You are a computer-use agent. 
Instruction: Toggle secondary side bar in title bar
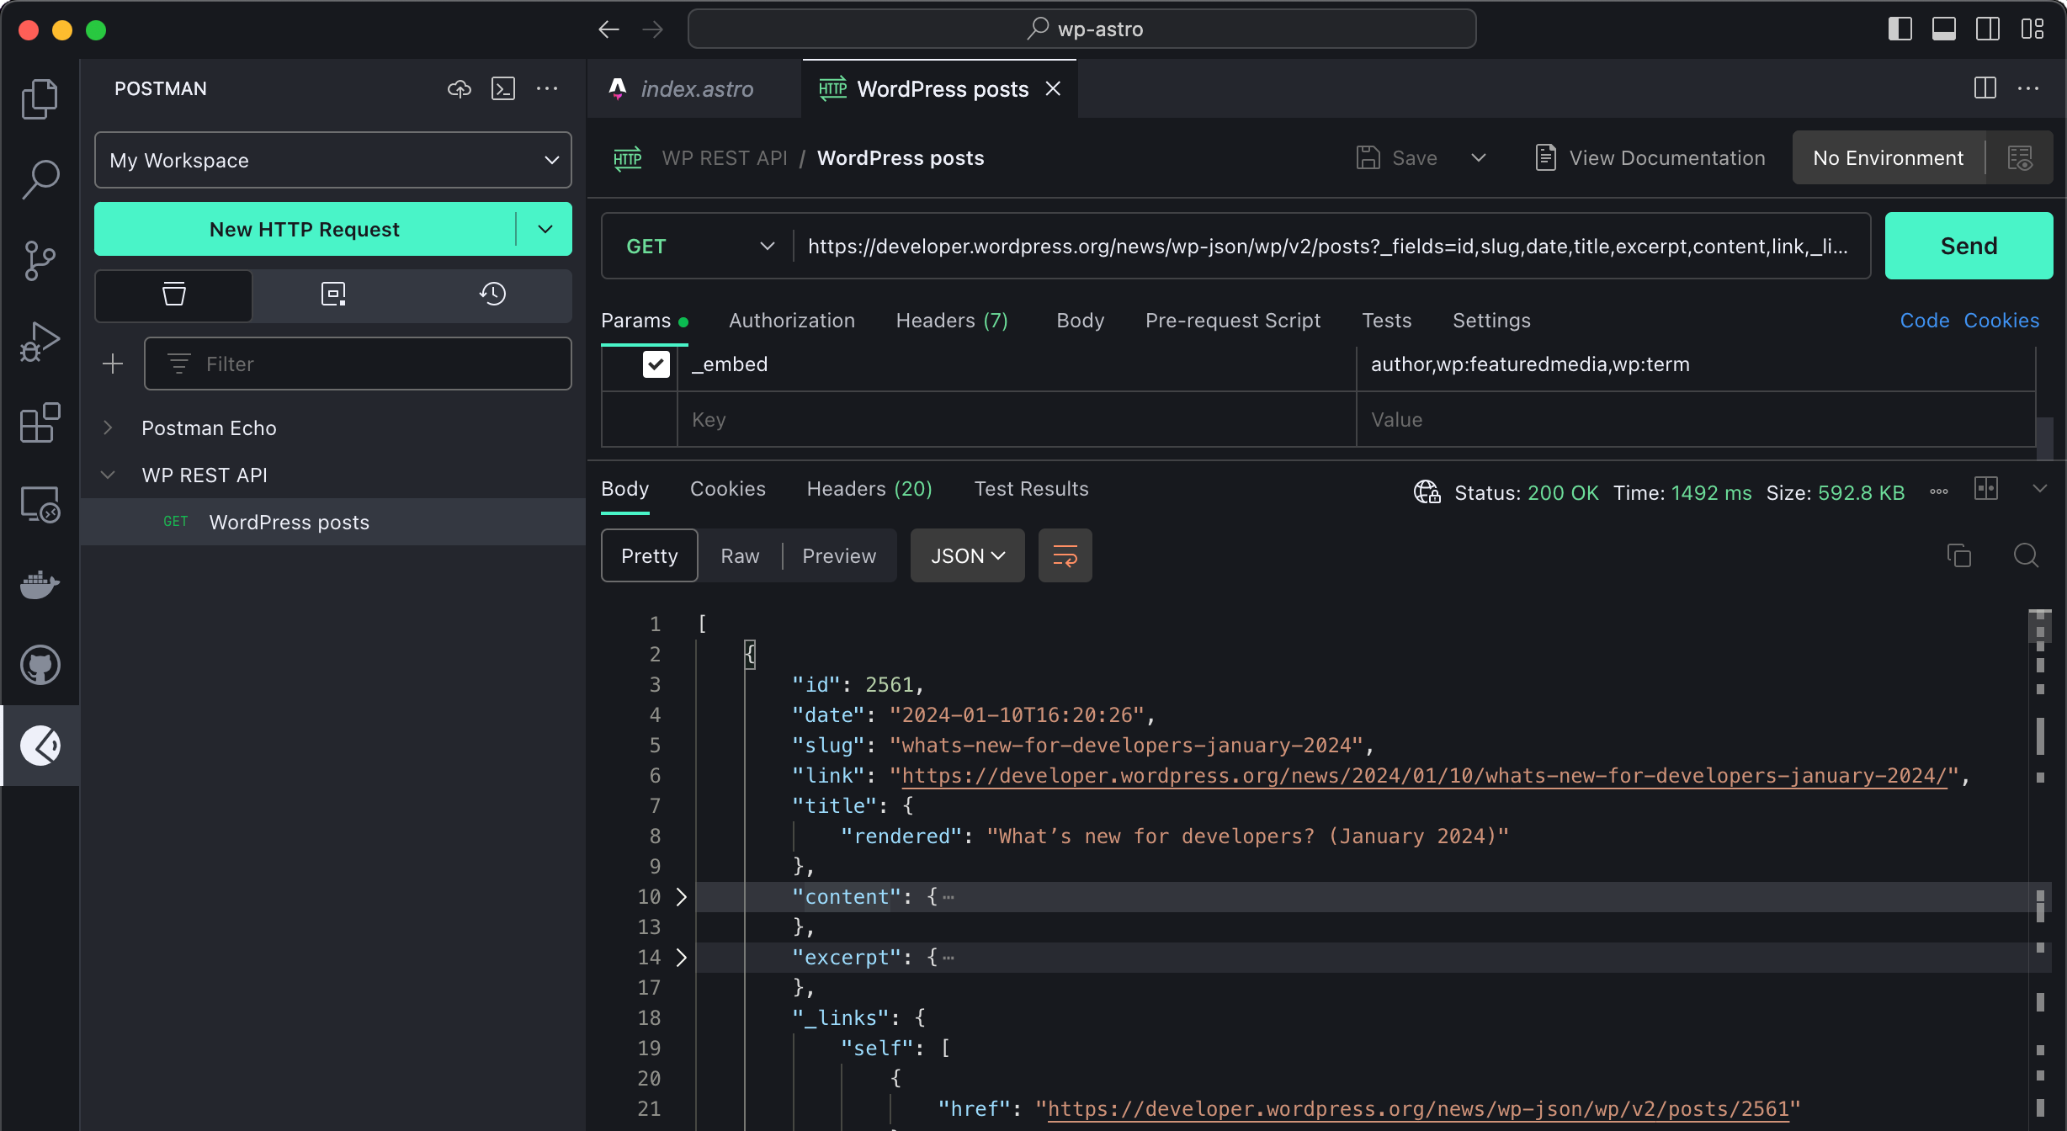[1988, 29]
